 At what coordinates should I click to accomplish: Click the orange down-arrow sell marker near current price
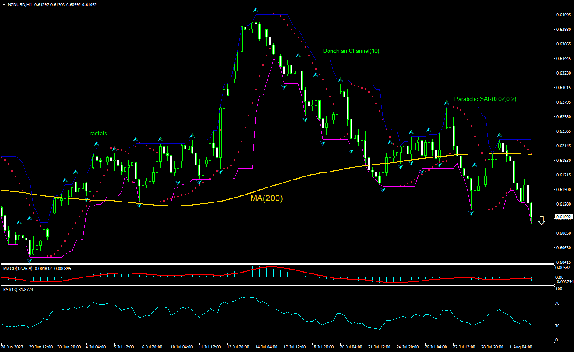[x=542, y=221]
